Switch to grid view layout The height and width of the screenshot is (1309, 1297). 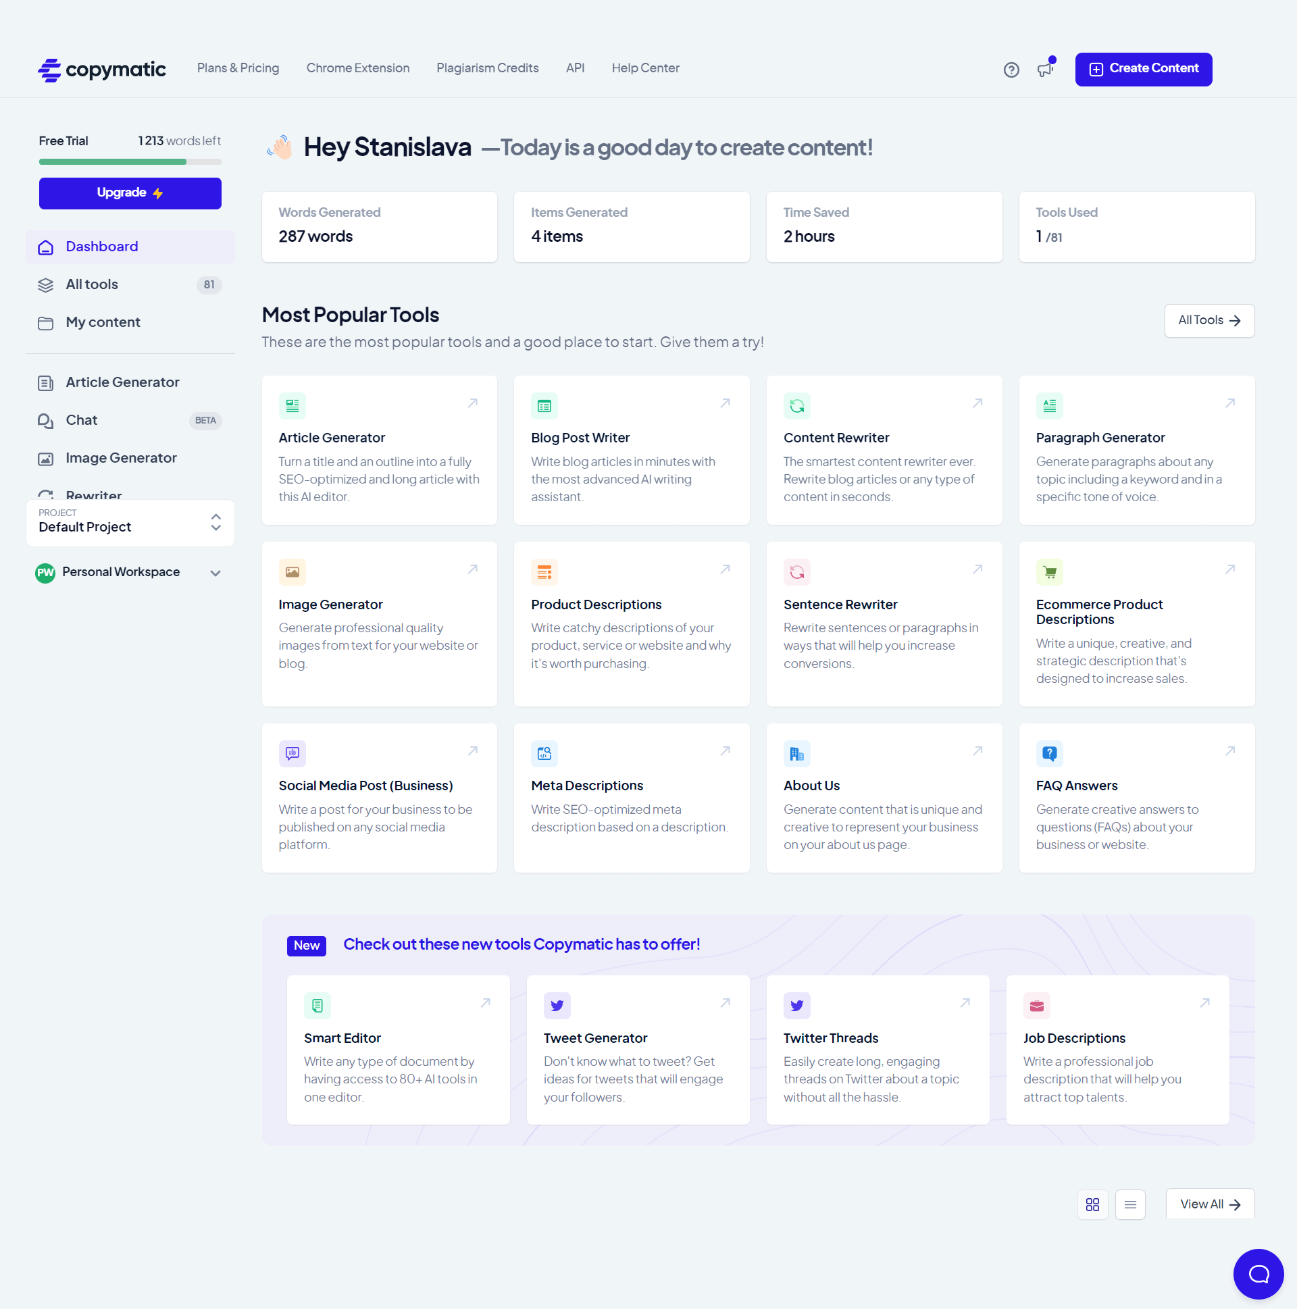point(1092,1204)
